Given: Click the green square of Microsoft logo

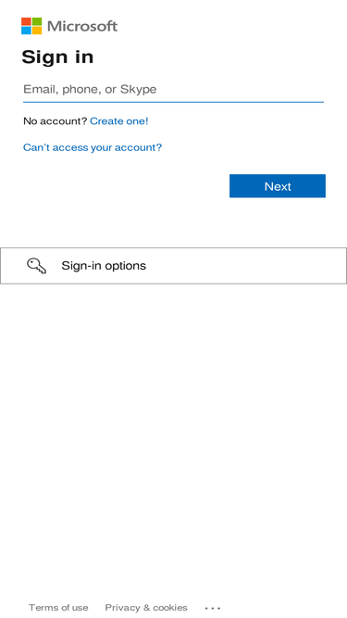Looking at the screenshot, I should pyautogui.click(x=37, y=21).
